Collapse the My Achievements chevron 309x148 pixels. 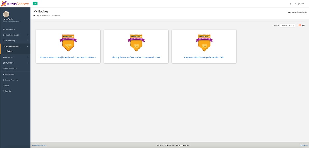pos(28,46)
